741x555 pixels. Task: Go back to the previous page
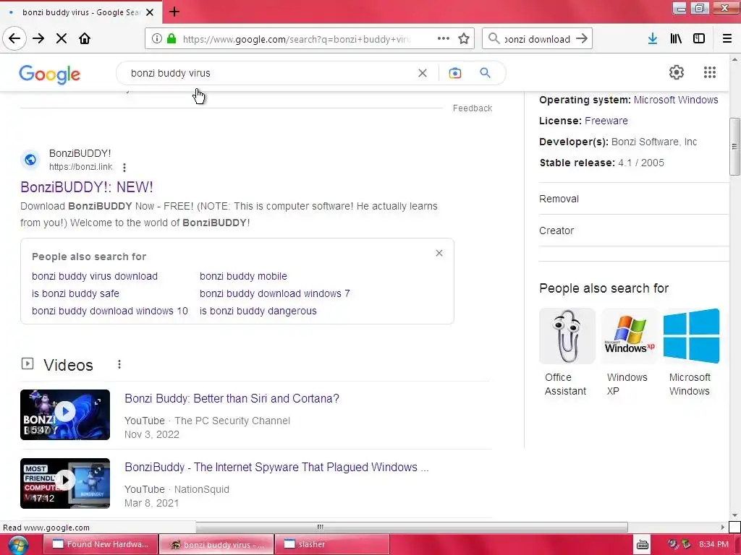pos(14,38)
